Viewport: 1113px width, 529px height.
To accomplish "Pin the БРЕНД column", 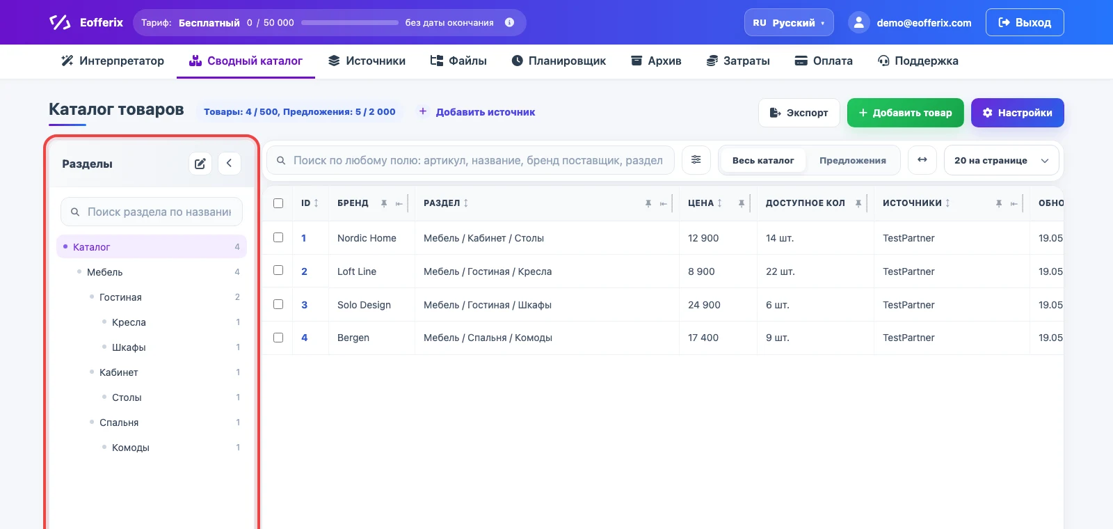I will pos(384,203).
